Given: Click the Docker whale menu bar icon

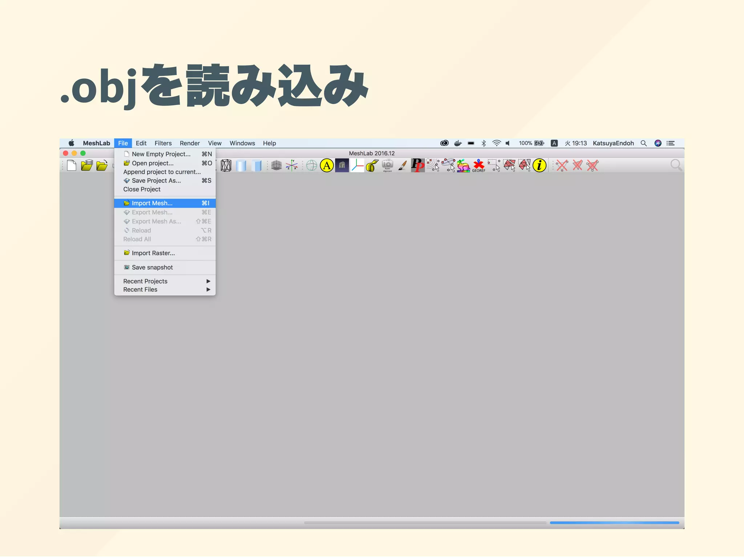Looking at the screenshot, I should pos(458,143).
